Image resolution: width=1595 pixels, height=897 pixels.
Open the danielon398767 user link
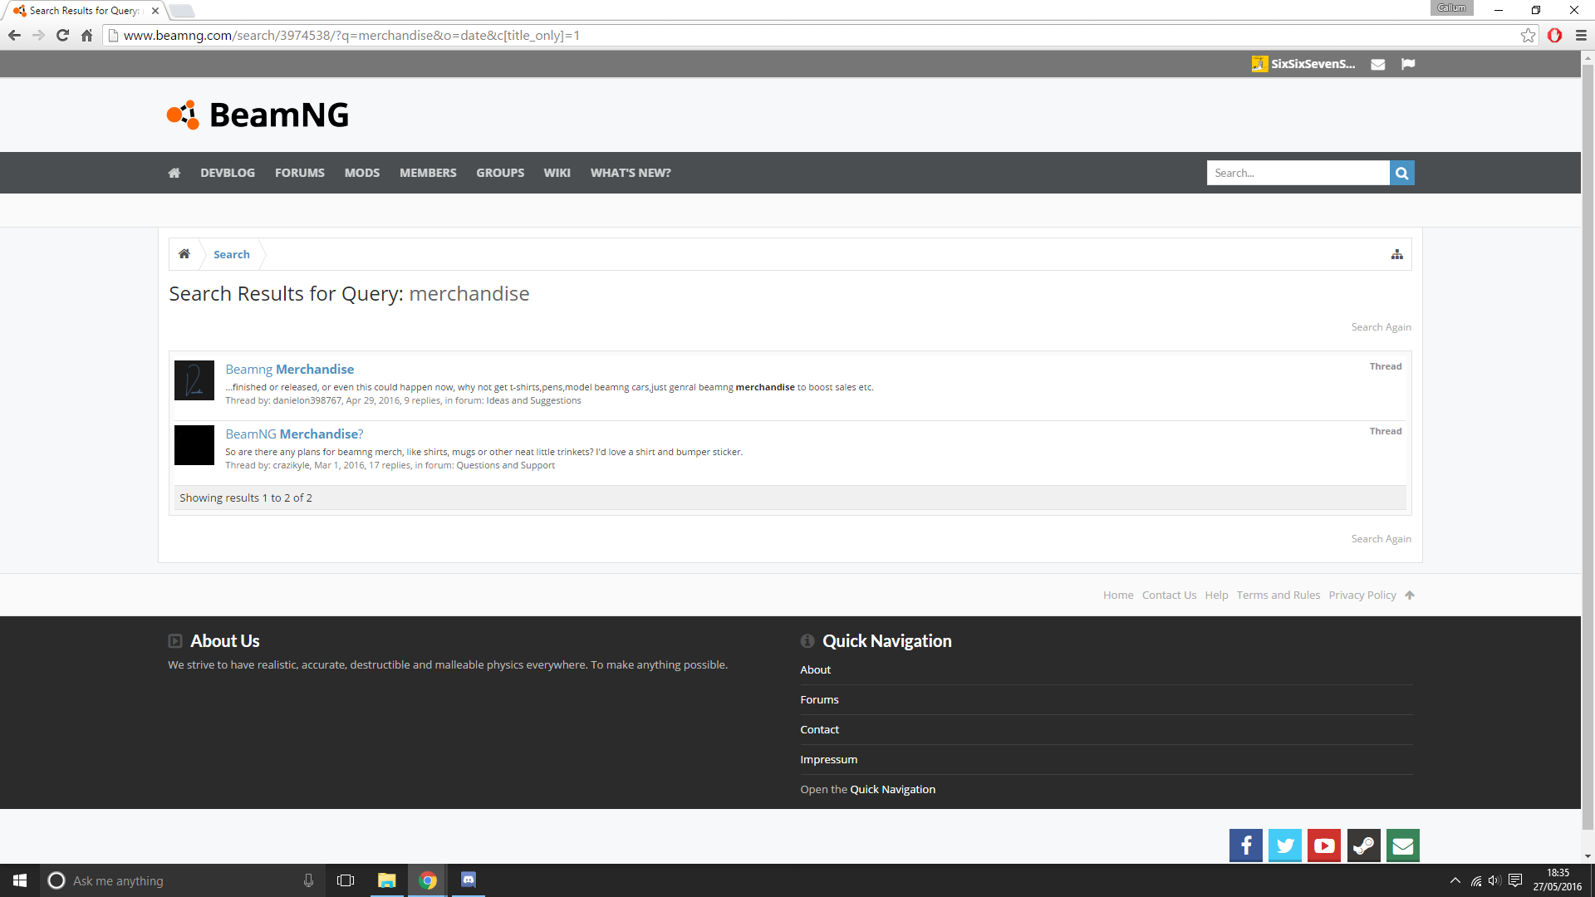pos(307,400)
